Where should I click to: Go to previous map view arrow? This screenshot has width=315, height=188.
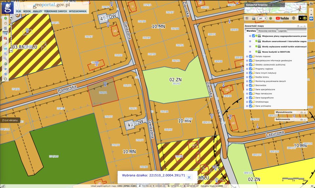[5, 69]
